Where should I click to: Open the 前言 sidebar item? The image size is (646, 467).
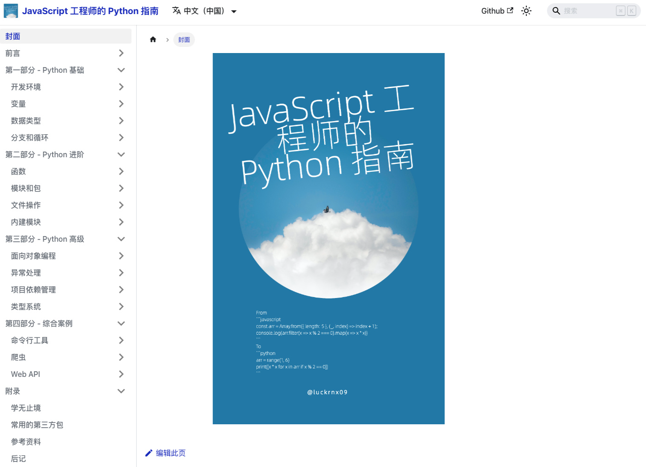coord(13,53)
